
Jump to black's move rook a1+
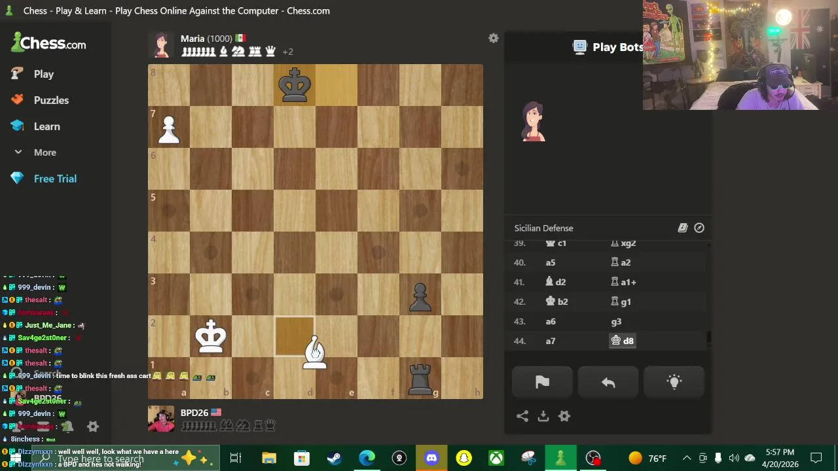(x=623, y=282)
